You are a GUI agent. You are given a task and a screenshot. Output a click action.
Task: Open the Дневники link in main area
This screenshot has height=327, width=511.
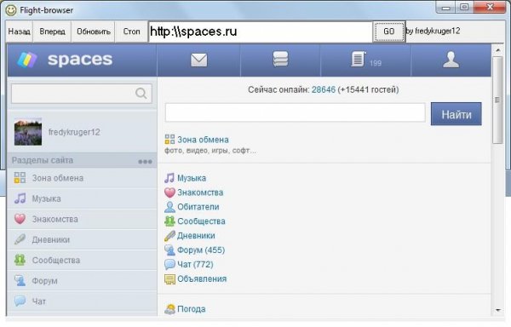tap(196, 236)
